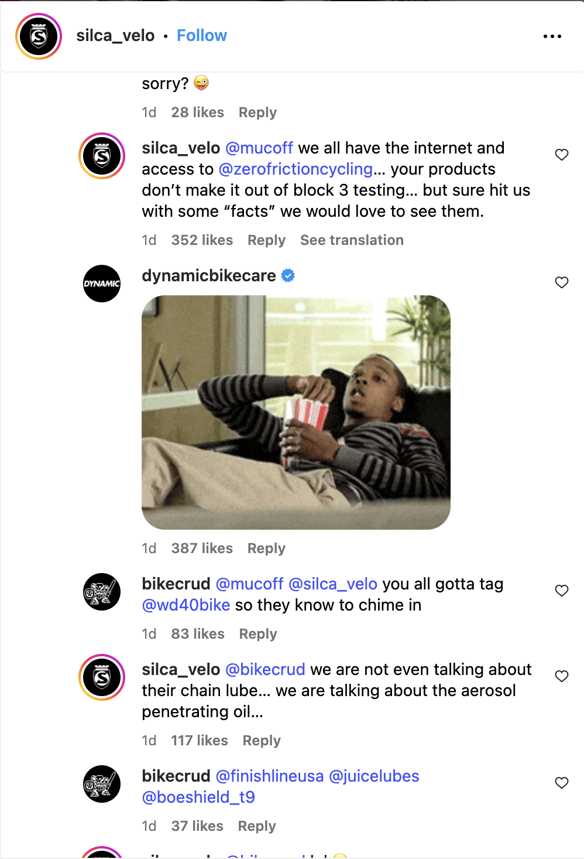
Task: Open the three-dot more options menu
Action: (552, 36)
